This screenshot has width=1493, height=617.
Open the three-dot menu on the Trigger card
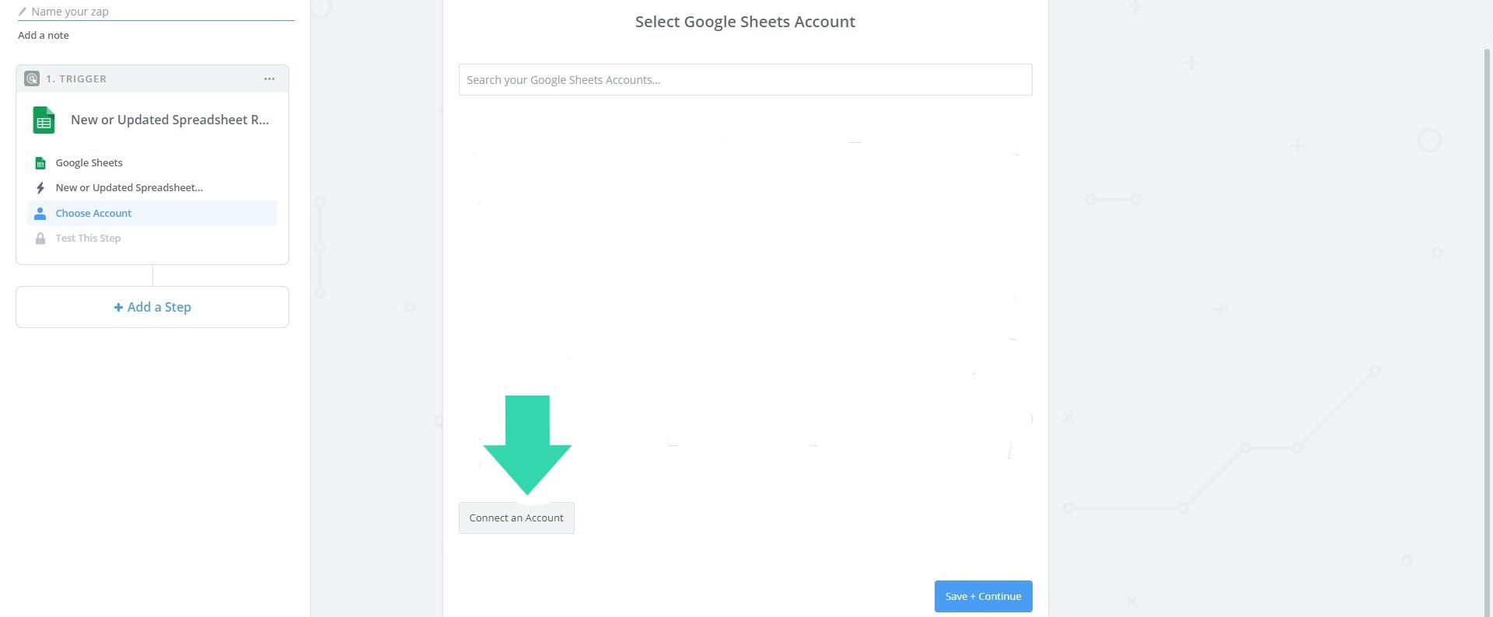click(x=269, y=78)
